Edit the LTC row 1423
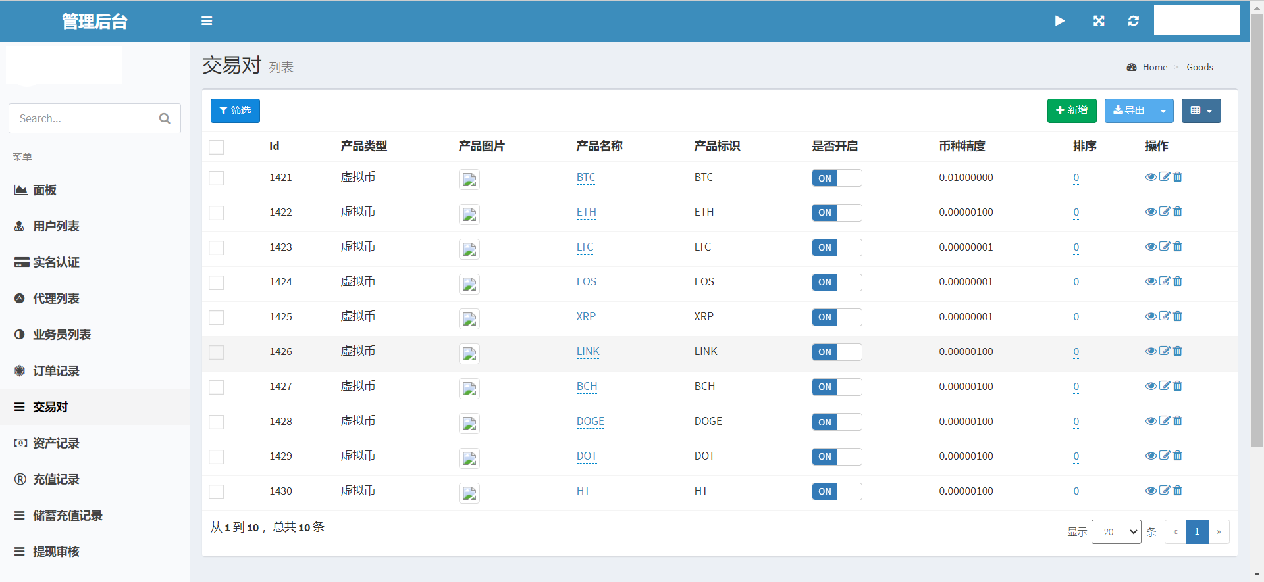The width and height of the screenshot is (1264, 582). (1165, 246)
